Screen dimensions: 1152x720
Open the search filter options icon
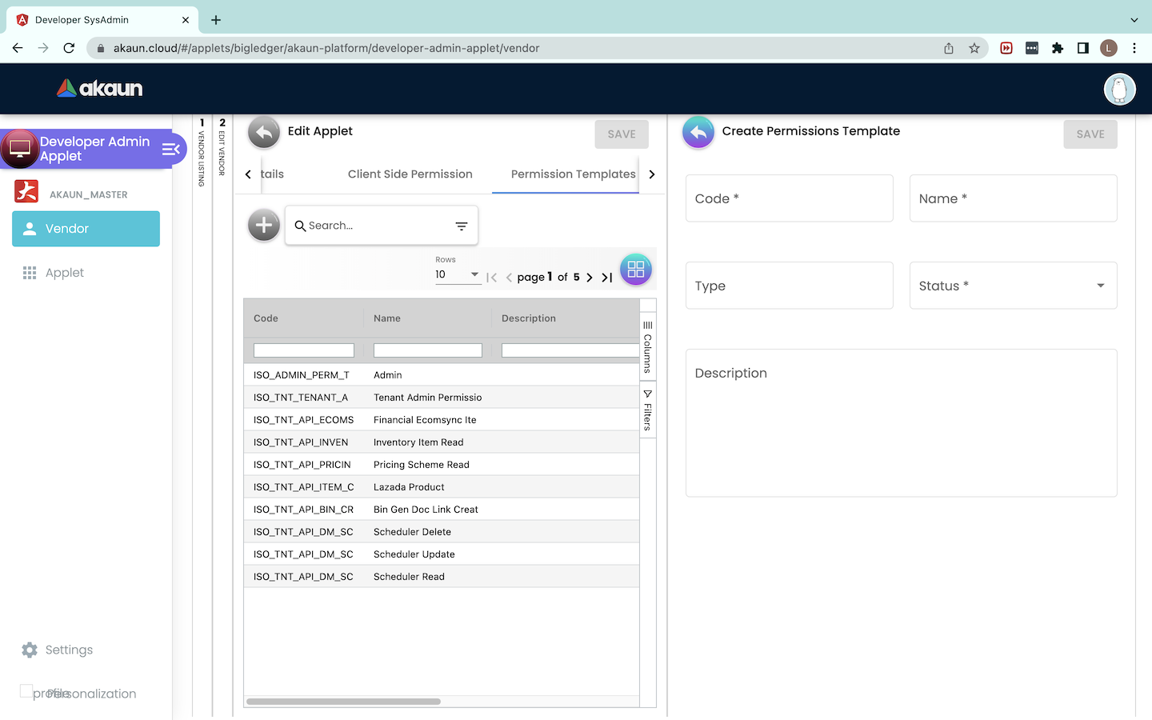(x=462, y=226)
